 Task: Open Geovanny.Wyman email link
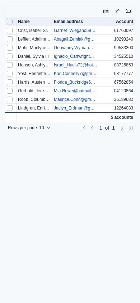73,48
